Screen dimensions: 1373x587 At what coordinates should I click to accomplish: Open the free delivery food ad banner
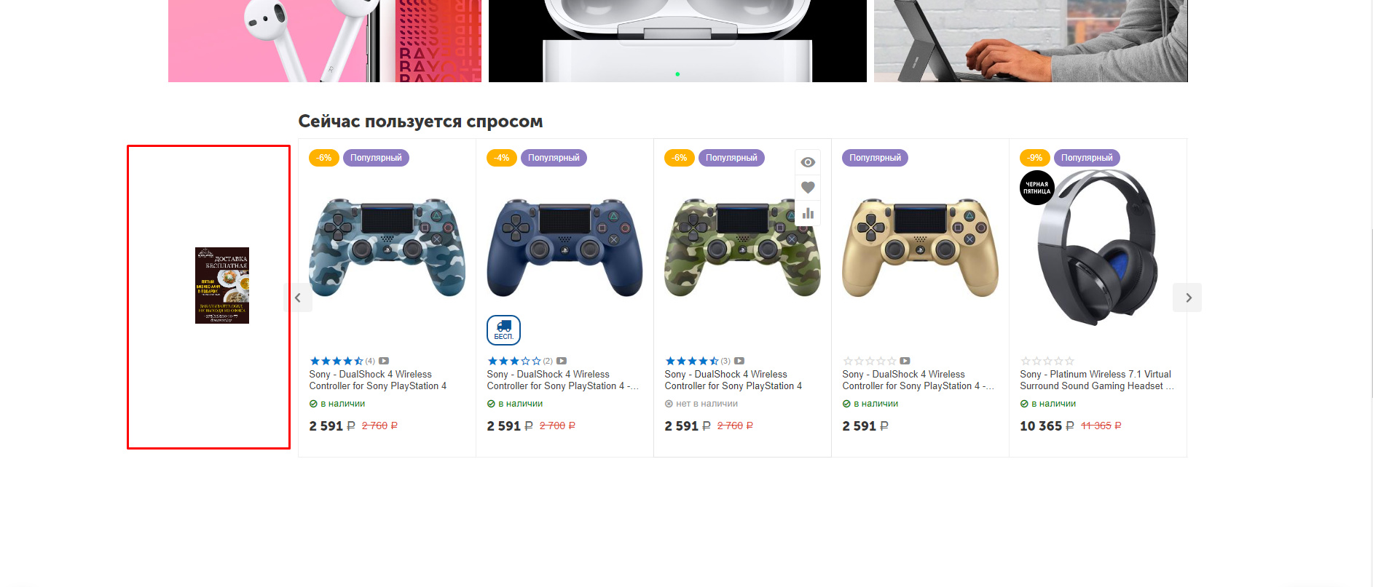[222, 285]
